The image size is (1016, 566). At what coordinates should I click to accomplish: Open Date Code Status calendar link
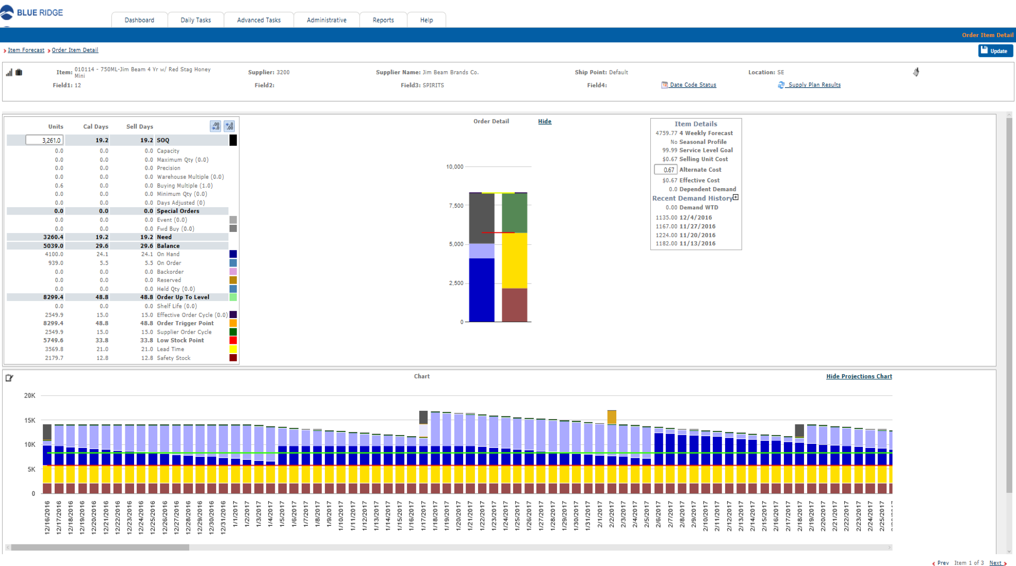692,85
